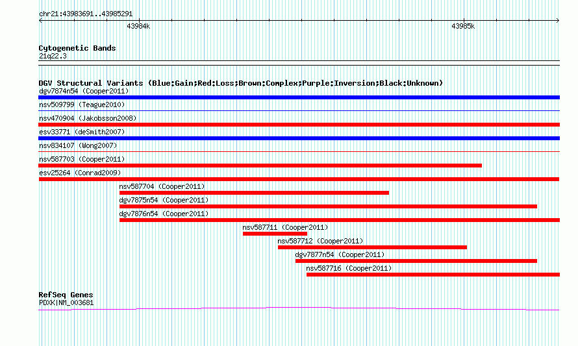Click the dgv7876n54 (Cooper2011) label
578x346 pixels.
point(164,214)
